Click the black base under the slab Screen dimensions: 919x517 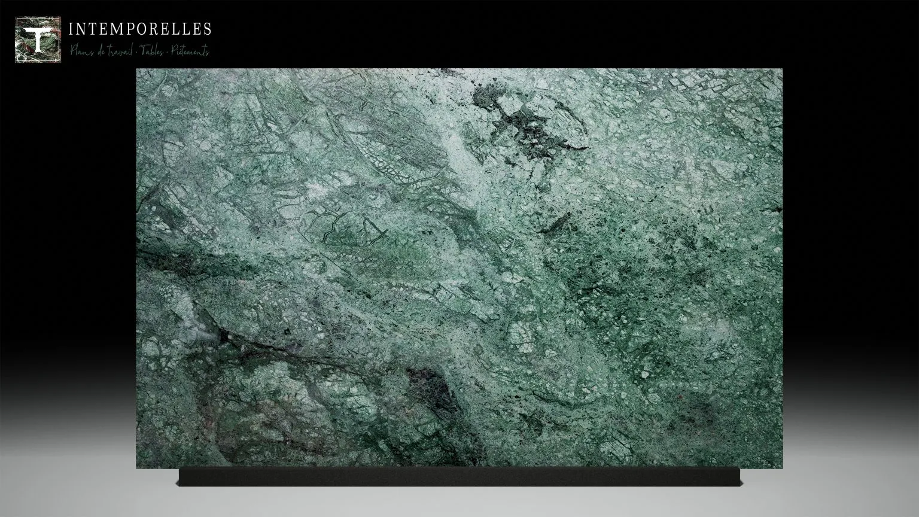click(x=459, y=477)
